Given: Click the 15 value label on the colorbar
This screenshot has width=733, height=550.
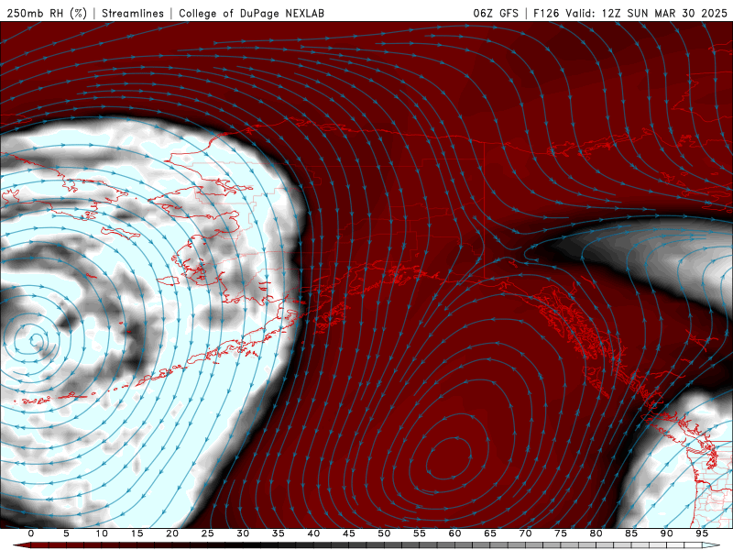Looking at the screenshot, I should pos(137,533).
